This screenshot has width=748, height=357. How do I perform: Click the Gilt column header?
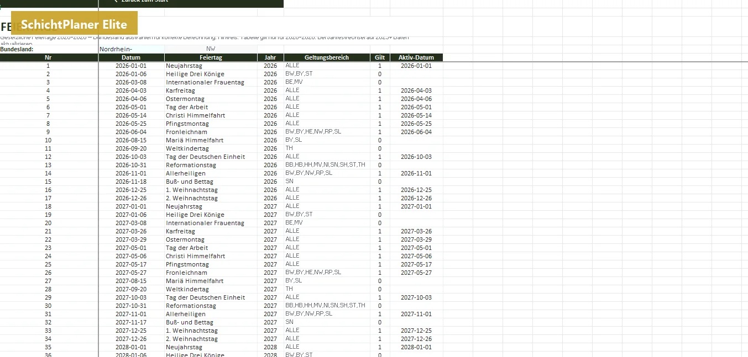380,57
